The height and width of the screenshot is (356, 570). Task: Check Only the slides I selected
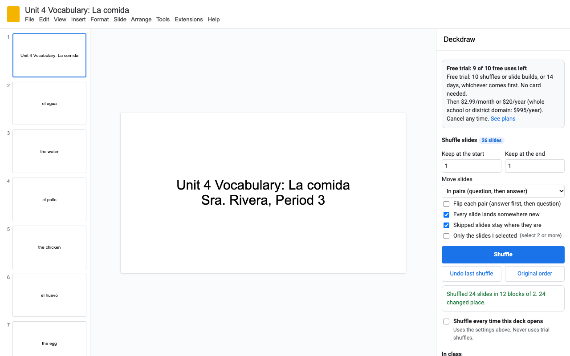[x=446, y=236]
